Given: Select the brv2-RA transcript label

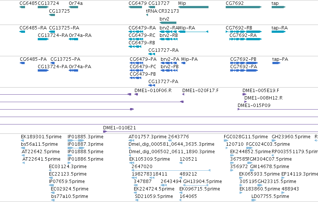Looking at the screenshot, I should pos(169,28).
